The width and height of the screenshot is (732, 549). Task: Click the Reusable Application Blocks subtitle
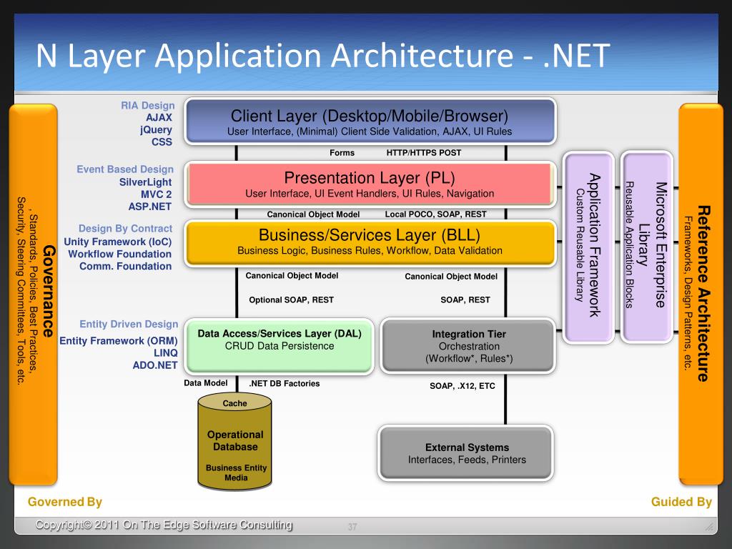(629, 244)
